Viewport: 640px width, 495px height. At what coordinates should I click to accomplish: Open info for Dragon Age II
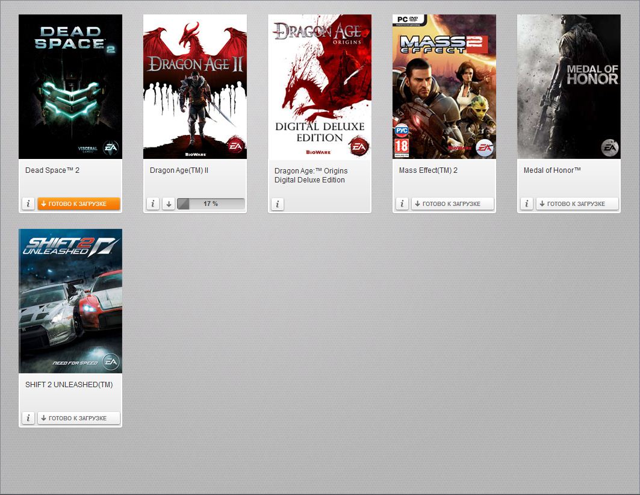[x=153, y=204]
